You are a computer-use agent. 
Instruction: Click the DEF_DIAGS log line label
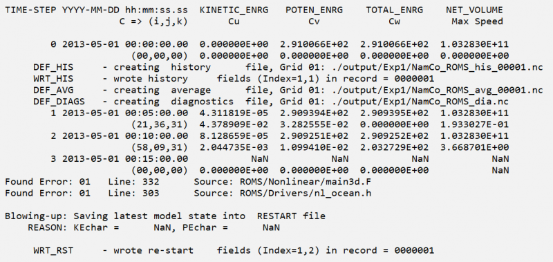[x=59, y=102]
